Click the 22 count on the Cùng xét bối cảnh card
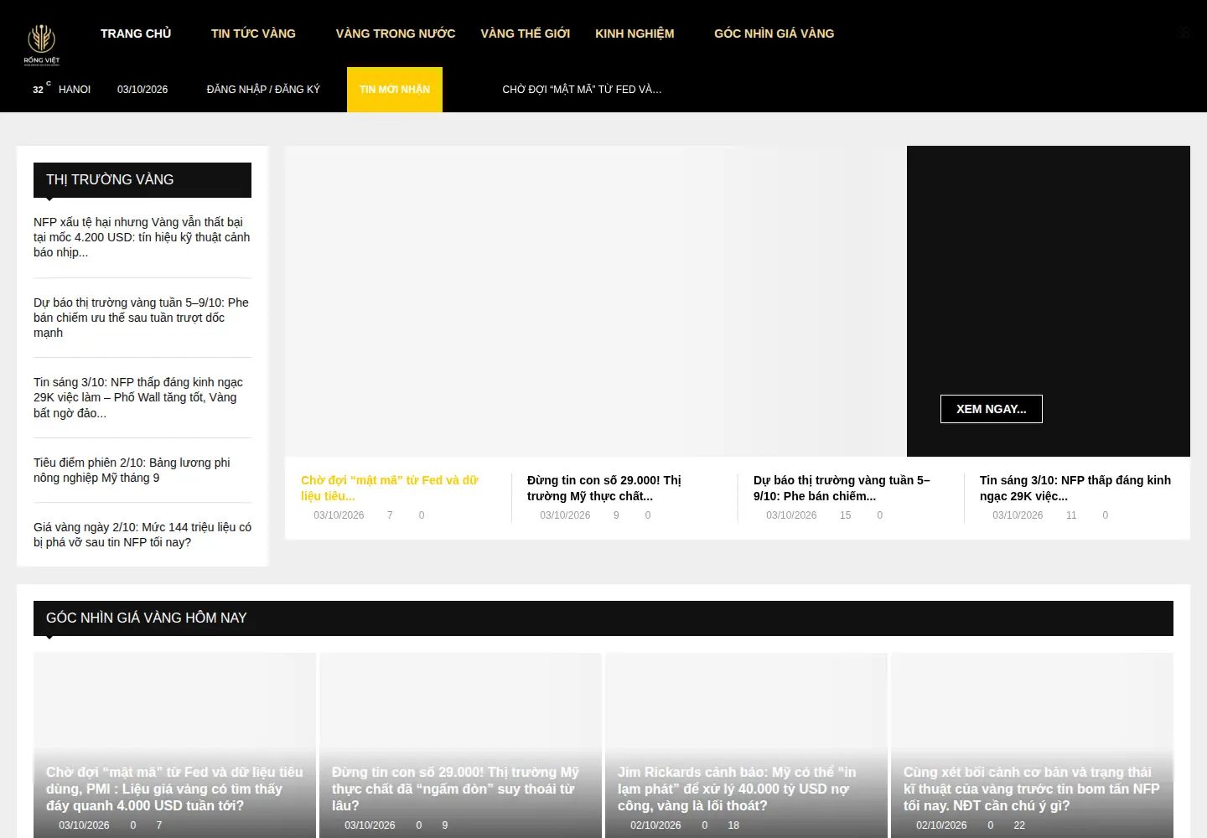 click(1019, 825)
